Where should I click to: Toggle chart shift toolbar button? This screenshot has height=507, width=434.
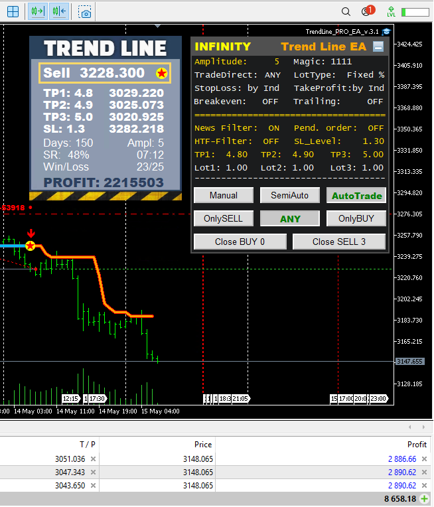[59, 11]
